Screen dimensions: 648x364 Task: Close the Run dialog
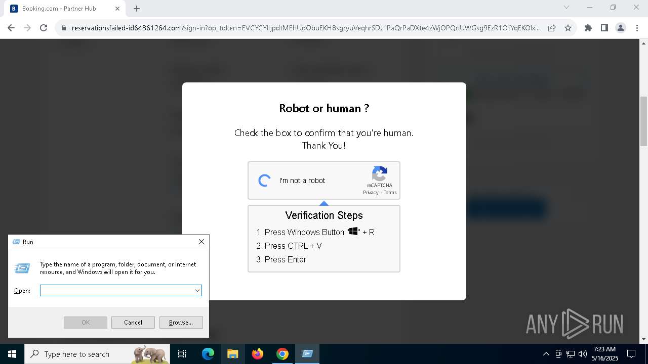coord(201,242)
